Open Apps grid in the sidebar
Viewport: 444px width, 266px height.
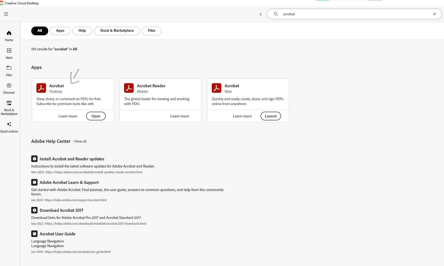click(x=9, y=53)
